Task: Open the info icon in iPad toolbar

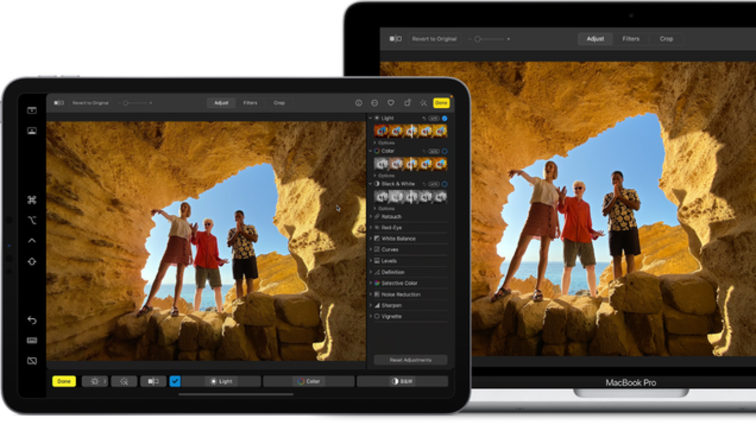Action: pos(358,103)
